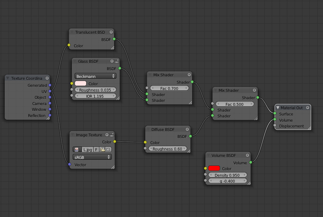Collapse the Image Texture node
323x217 pixels.
pyautogui.click(x=73, y=135)
